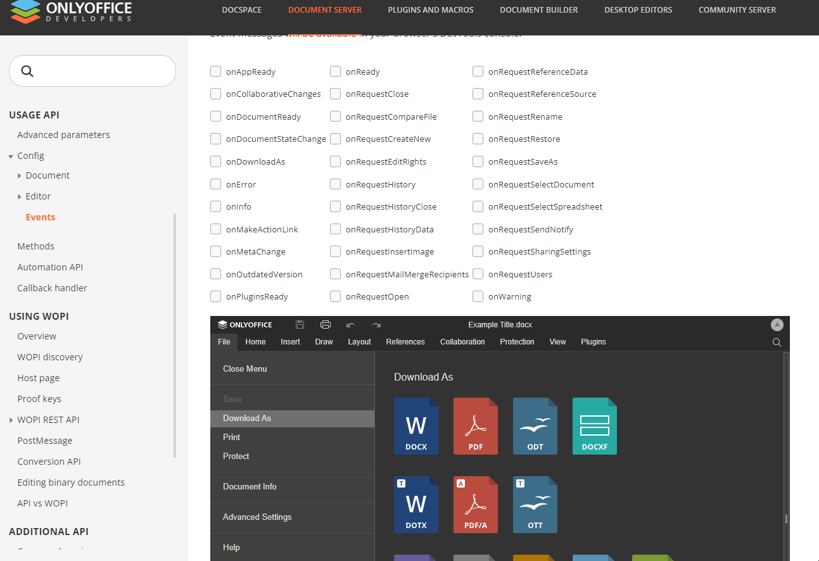Image resolution: width=819 pixels, height=561 pixels.
Task: Open the DOCUMENT BUILDER tab
Action: click(539, 9)
